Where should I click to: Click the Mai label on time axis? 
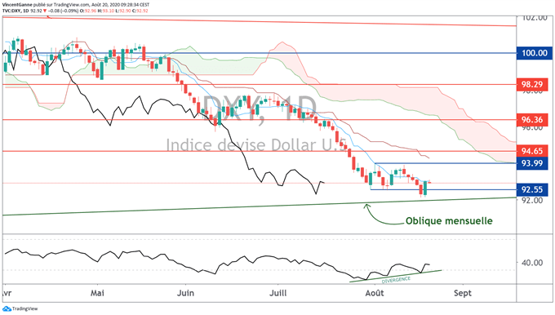[97, 293]
